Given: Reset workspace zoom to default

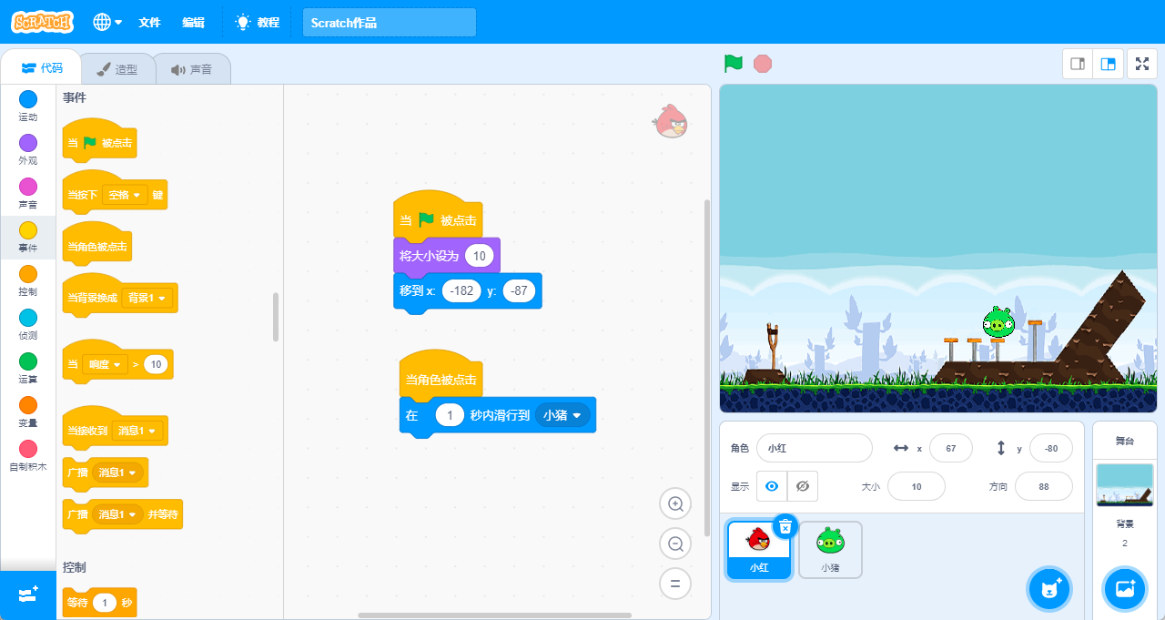Looking at the screenshot, I should click(x=675, y=584).
